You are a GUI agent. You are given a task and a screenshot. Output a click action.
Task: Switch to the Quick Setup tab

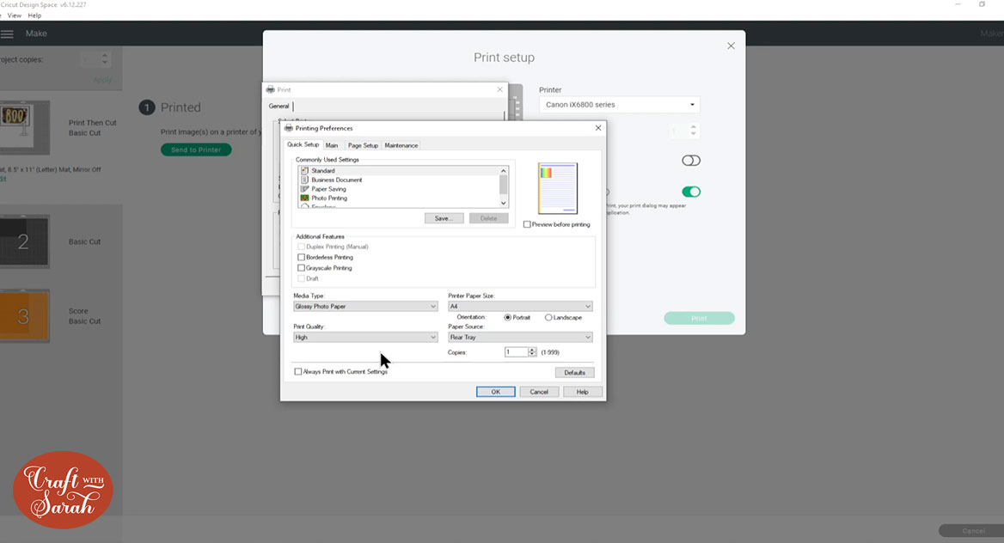tap(303, 144)
